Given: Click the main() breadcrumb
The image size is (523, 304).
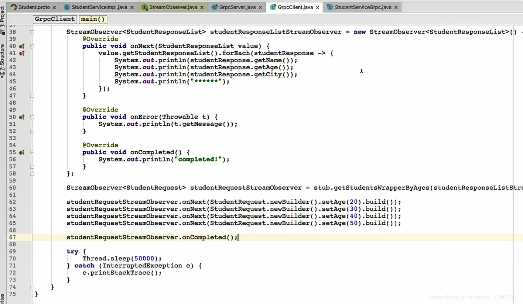Looking at the screenshot, I should coord(93,19).
